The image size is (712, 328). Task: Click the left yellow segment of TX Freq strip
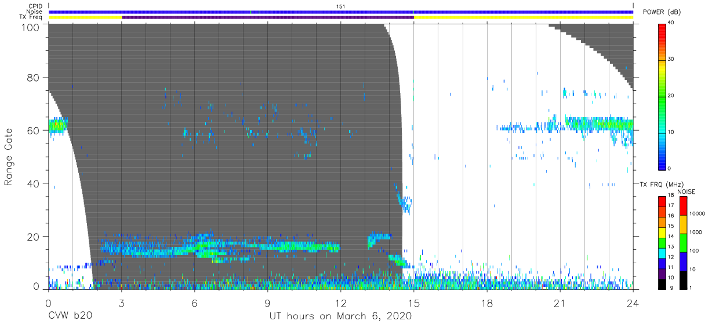85,17
